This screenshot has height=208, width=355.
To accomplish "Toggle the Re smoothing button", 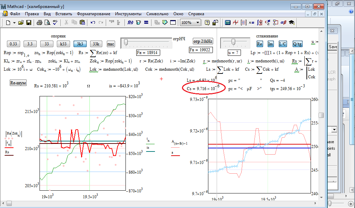I will click(260, 44).
